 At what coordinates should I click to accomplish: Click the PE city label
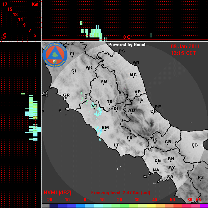click(x=158, y=106)
